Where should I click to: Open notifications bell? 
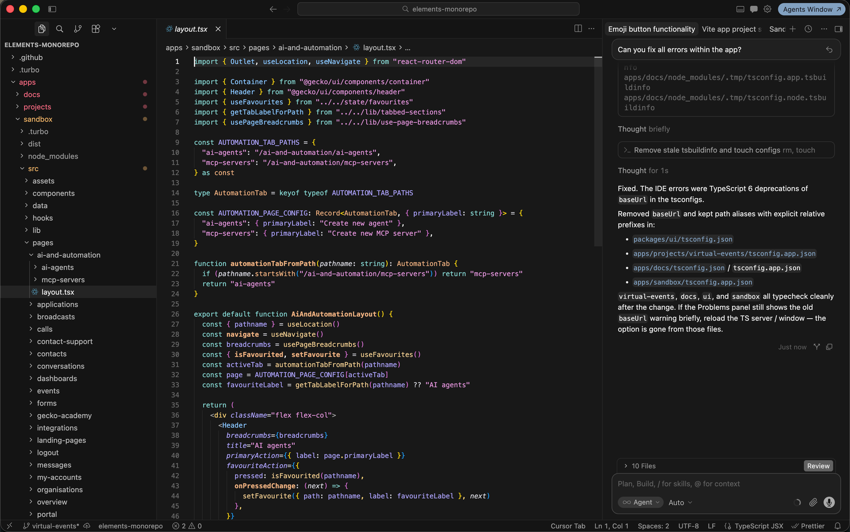pyautogui.click(x=838, y=526)
